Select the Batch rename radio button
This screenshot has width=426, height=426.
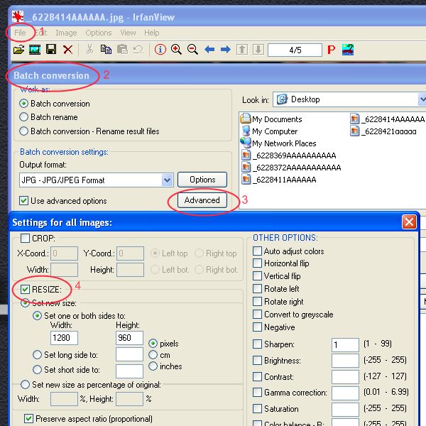(x=24, y=117)
